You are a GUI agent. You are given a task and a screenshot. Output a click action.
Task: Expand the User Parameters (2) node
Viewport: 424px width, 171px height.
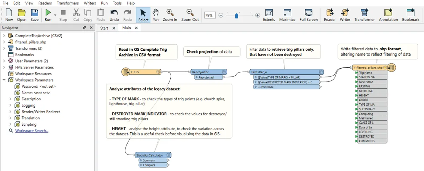point(4,61)
